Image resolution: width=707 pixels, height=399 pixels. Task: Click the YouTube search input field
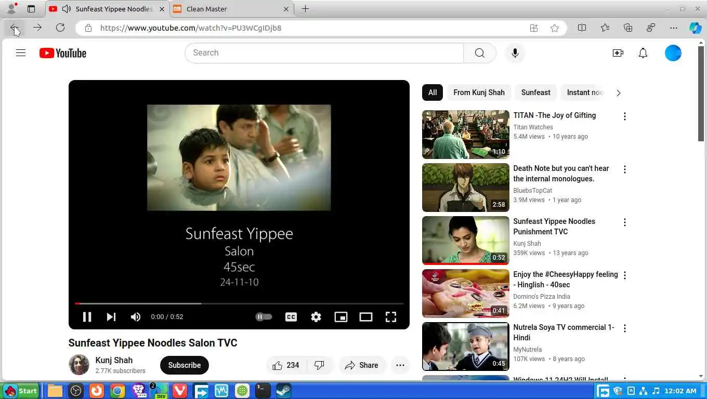[x=324, y=53]
